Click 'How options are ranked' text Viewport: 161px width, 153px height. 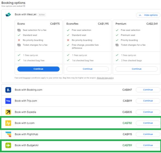click(x=12, y=6)
